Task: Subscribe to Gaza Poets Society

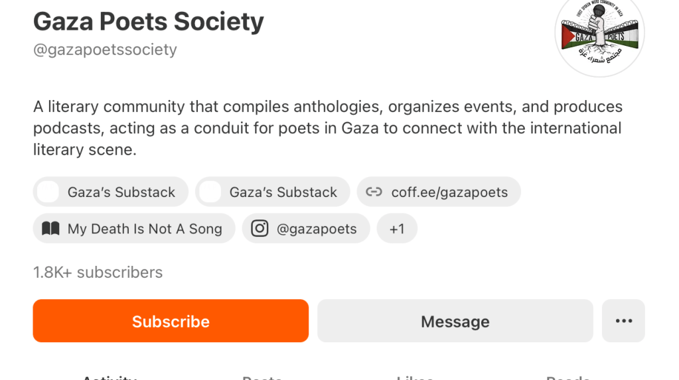Action: (171, 321)
